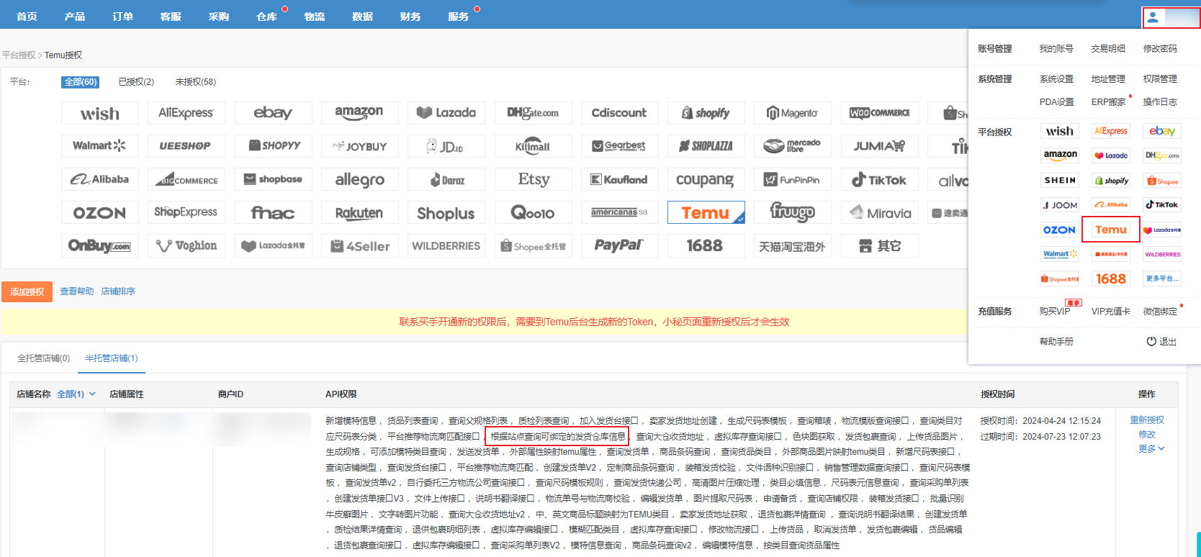This screenshot has height=557, width=1201.
Task: Pick the allegro platform tile
Action: click(x=359, y=179)
